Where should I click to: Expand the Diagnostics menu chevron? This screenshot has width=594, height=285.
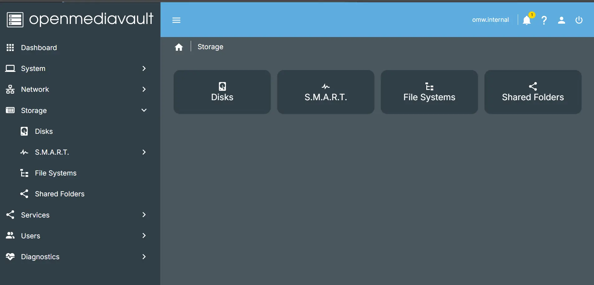(144, 256)
